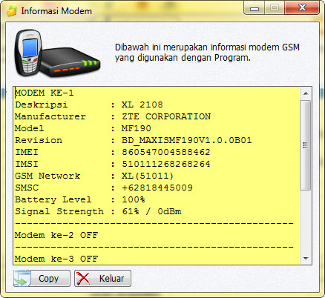Viewport: 325px width, 298px height.
Task: Click the scrollbar up arrow
Action: coord(306,93)
